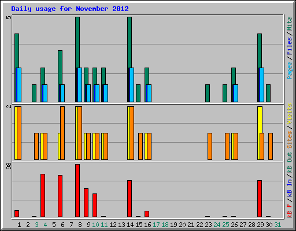
Task: Click the day label "15" on the axis
Action: [x=139, y=225]
